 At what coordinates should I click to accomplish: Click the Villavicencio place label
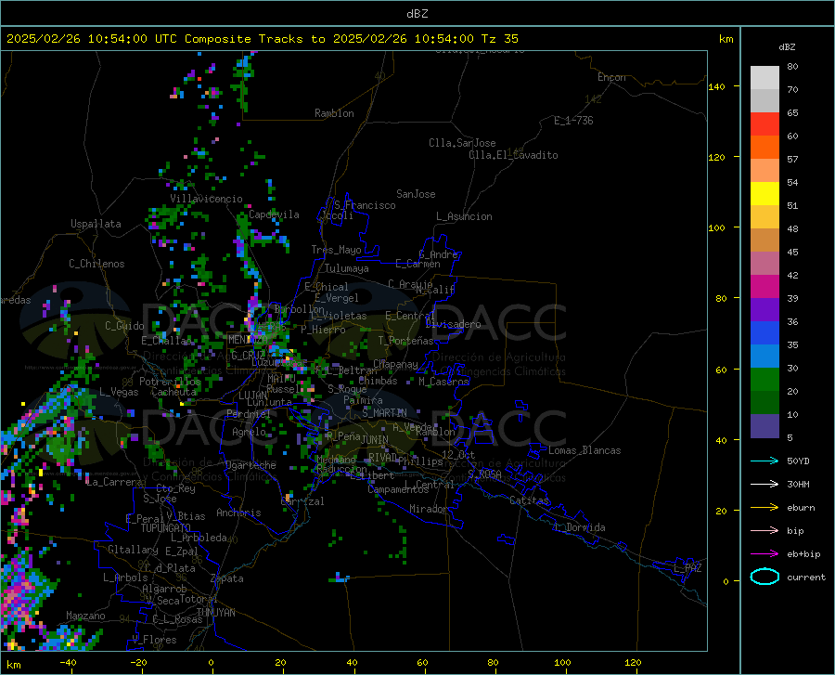206,199
